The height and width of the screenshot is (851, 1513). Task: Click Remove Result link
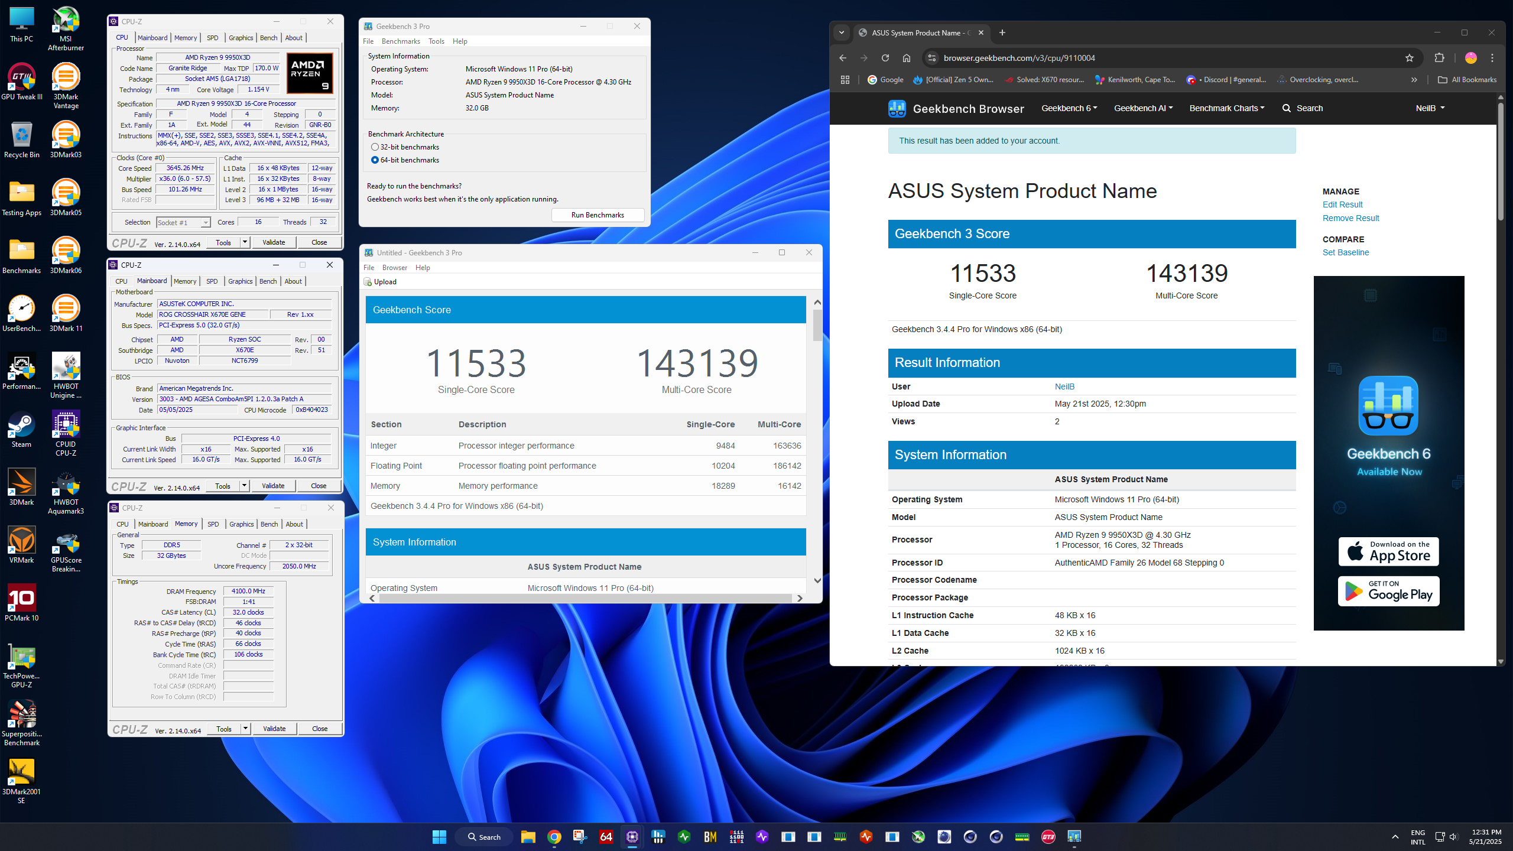(1350, 218)
